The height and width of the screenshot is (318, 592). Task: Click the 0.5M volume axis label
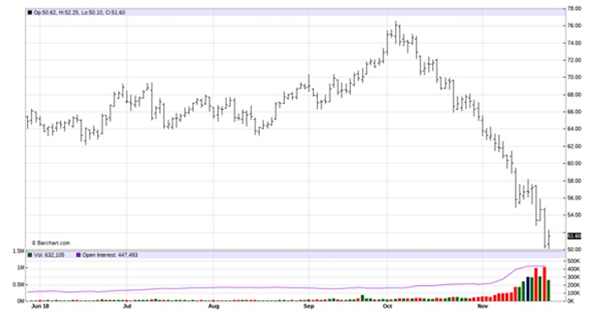19,284
